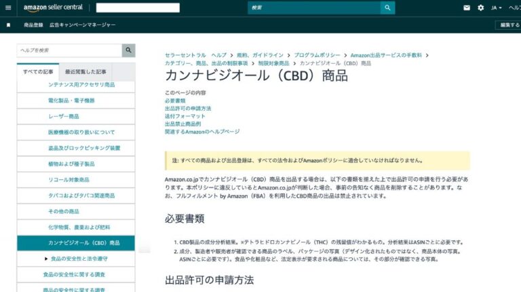521x292 pixels.
Task: Click the top search input field
Action: 314,7
